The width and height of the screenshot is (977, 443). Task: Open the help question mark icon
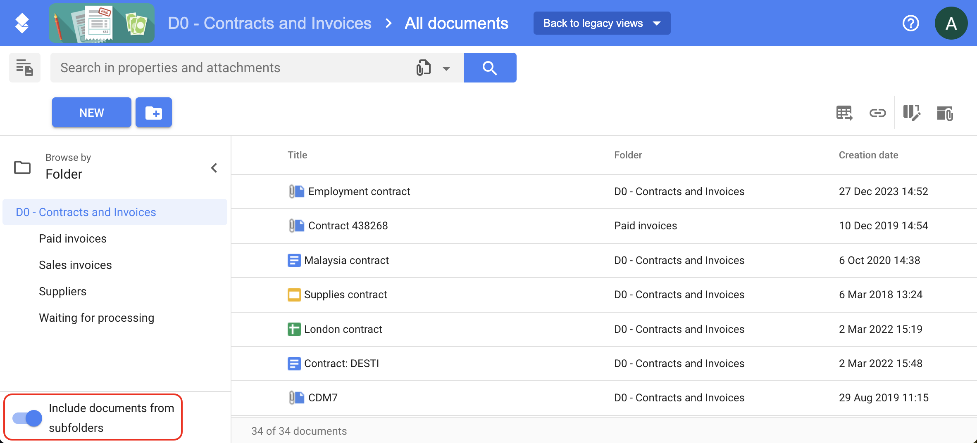910,23
